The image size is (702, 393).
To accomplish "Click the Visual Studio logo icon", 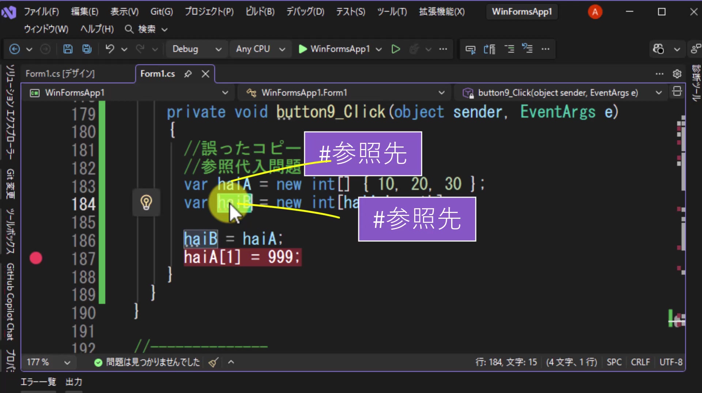I will pyautogui.click(x=9, y=12).
